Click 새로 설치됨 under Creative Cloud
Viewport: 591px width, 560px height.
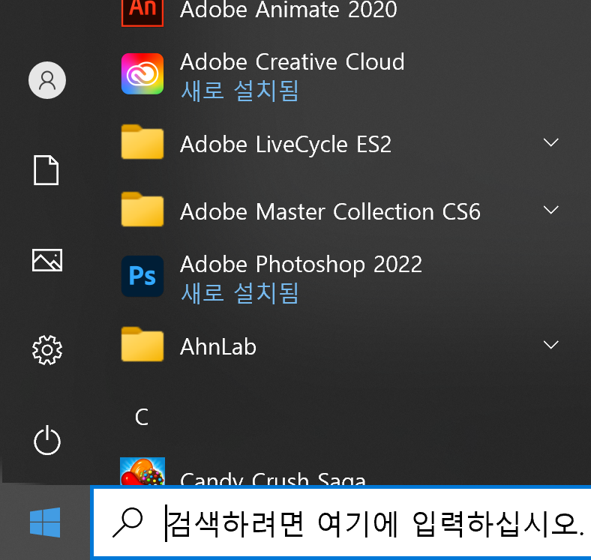(x=240, y=91)
